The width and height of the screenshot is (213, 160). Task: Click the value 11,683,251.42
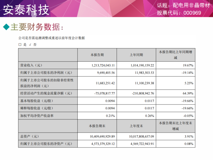105,83
